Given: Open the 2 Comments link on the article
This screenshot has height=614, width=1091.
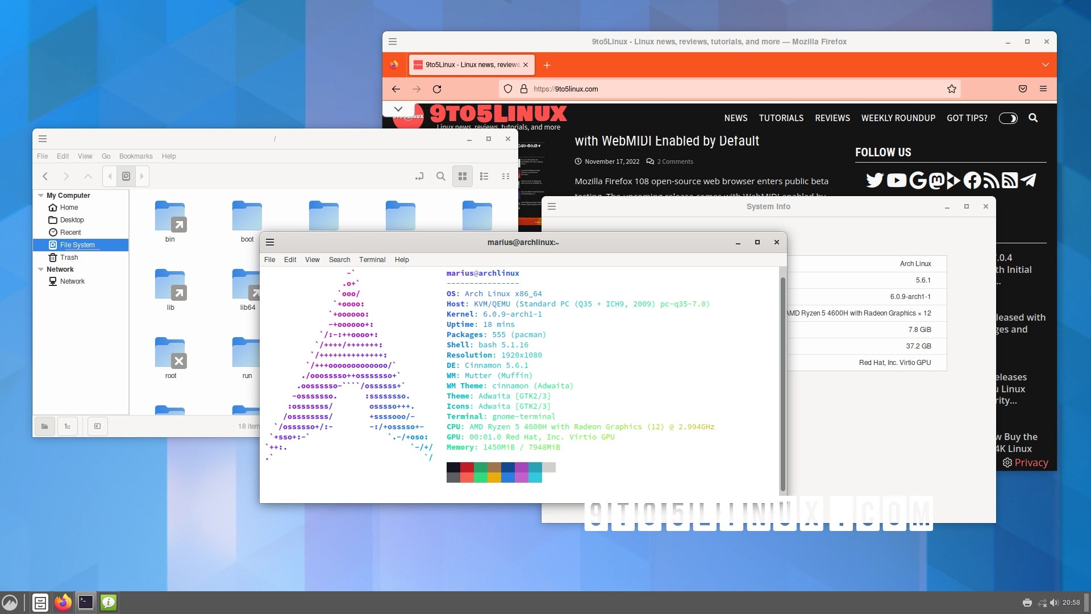Looking at the screenshot, I should 676,161.
